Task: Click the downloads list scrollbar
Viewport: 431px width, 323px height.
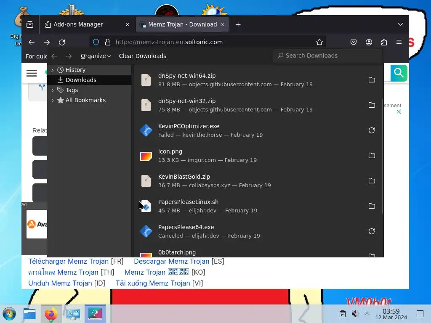Action: [382, 156]
